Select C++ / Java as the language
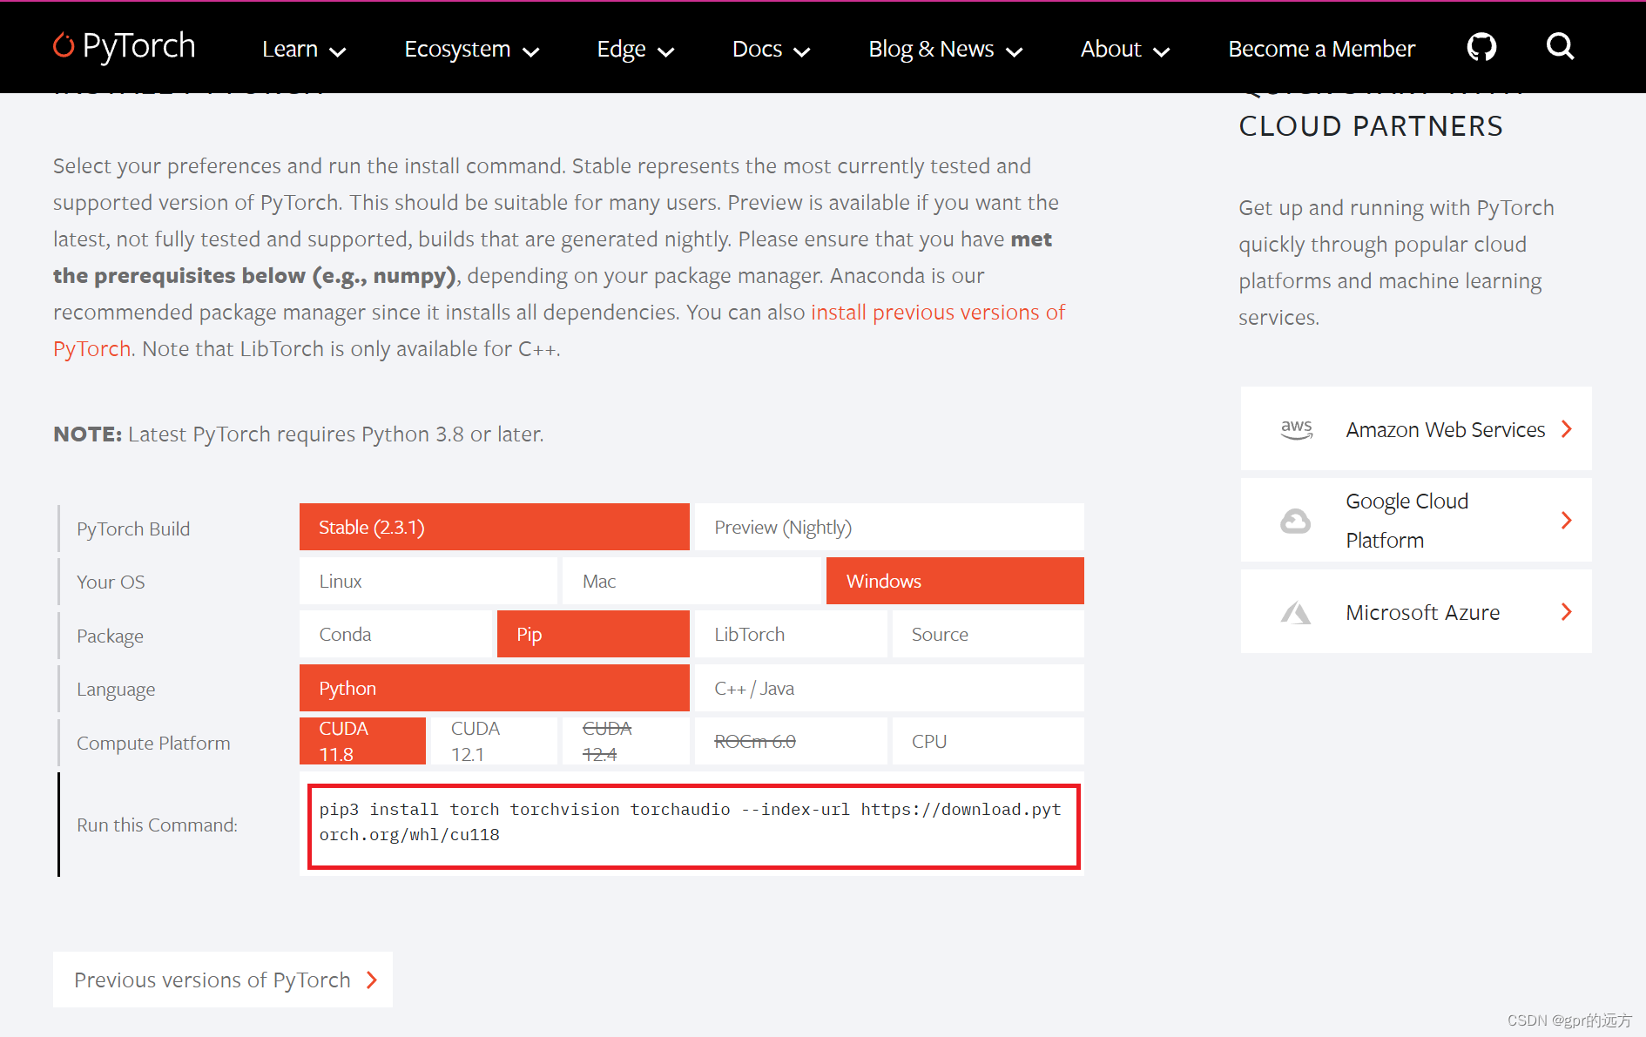This screenshot has width=1646, height=1037. 889,688
